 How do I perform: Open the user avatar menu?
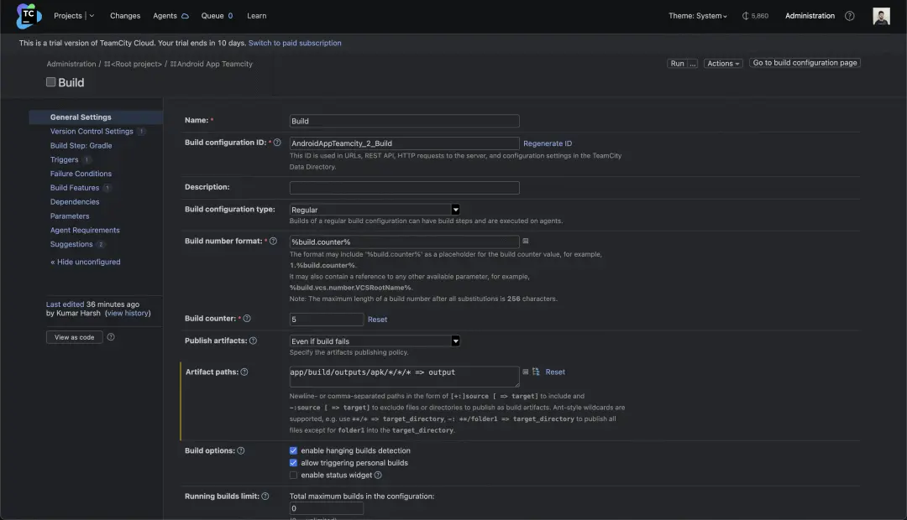coord(881,16)
